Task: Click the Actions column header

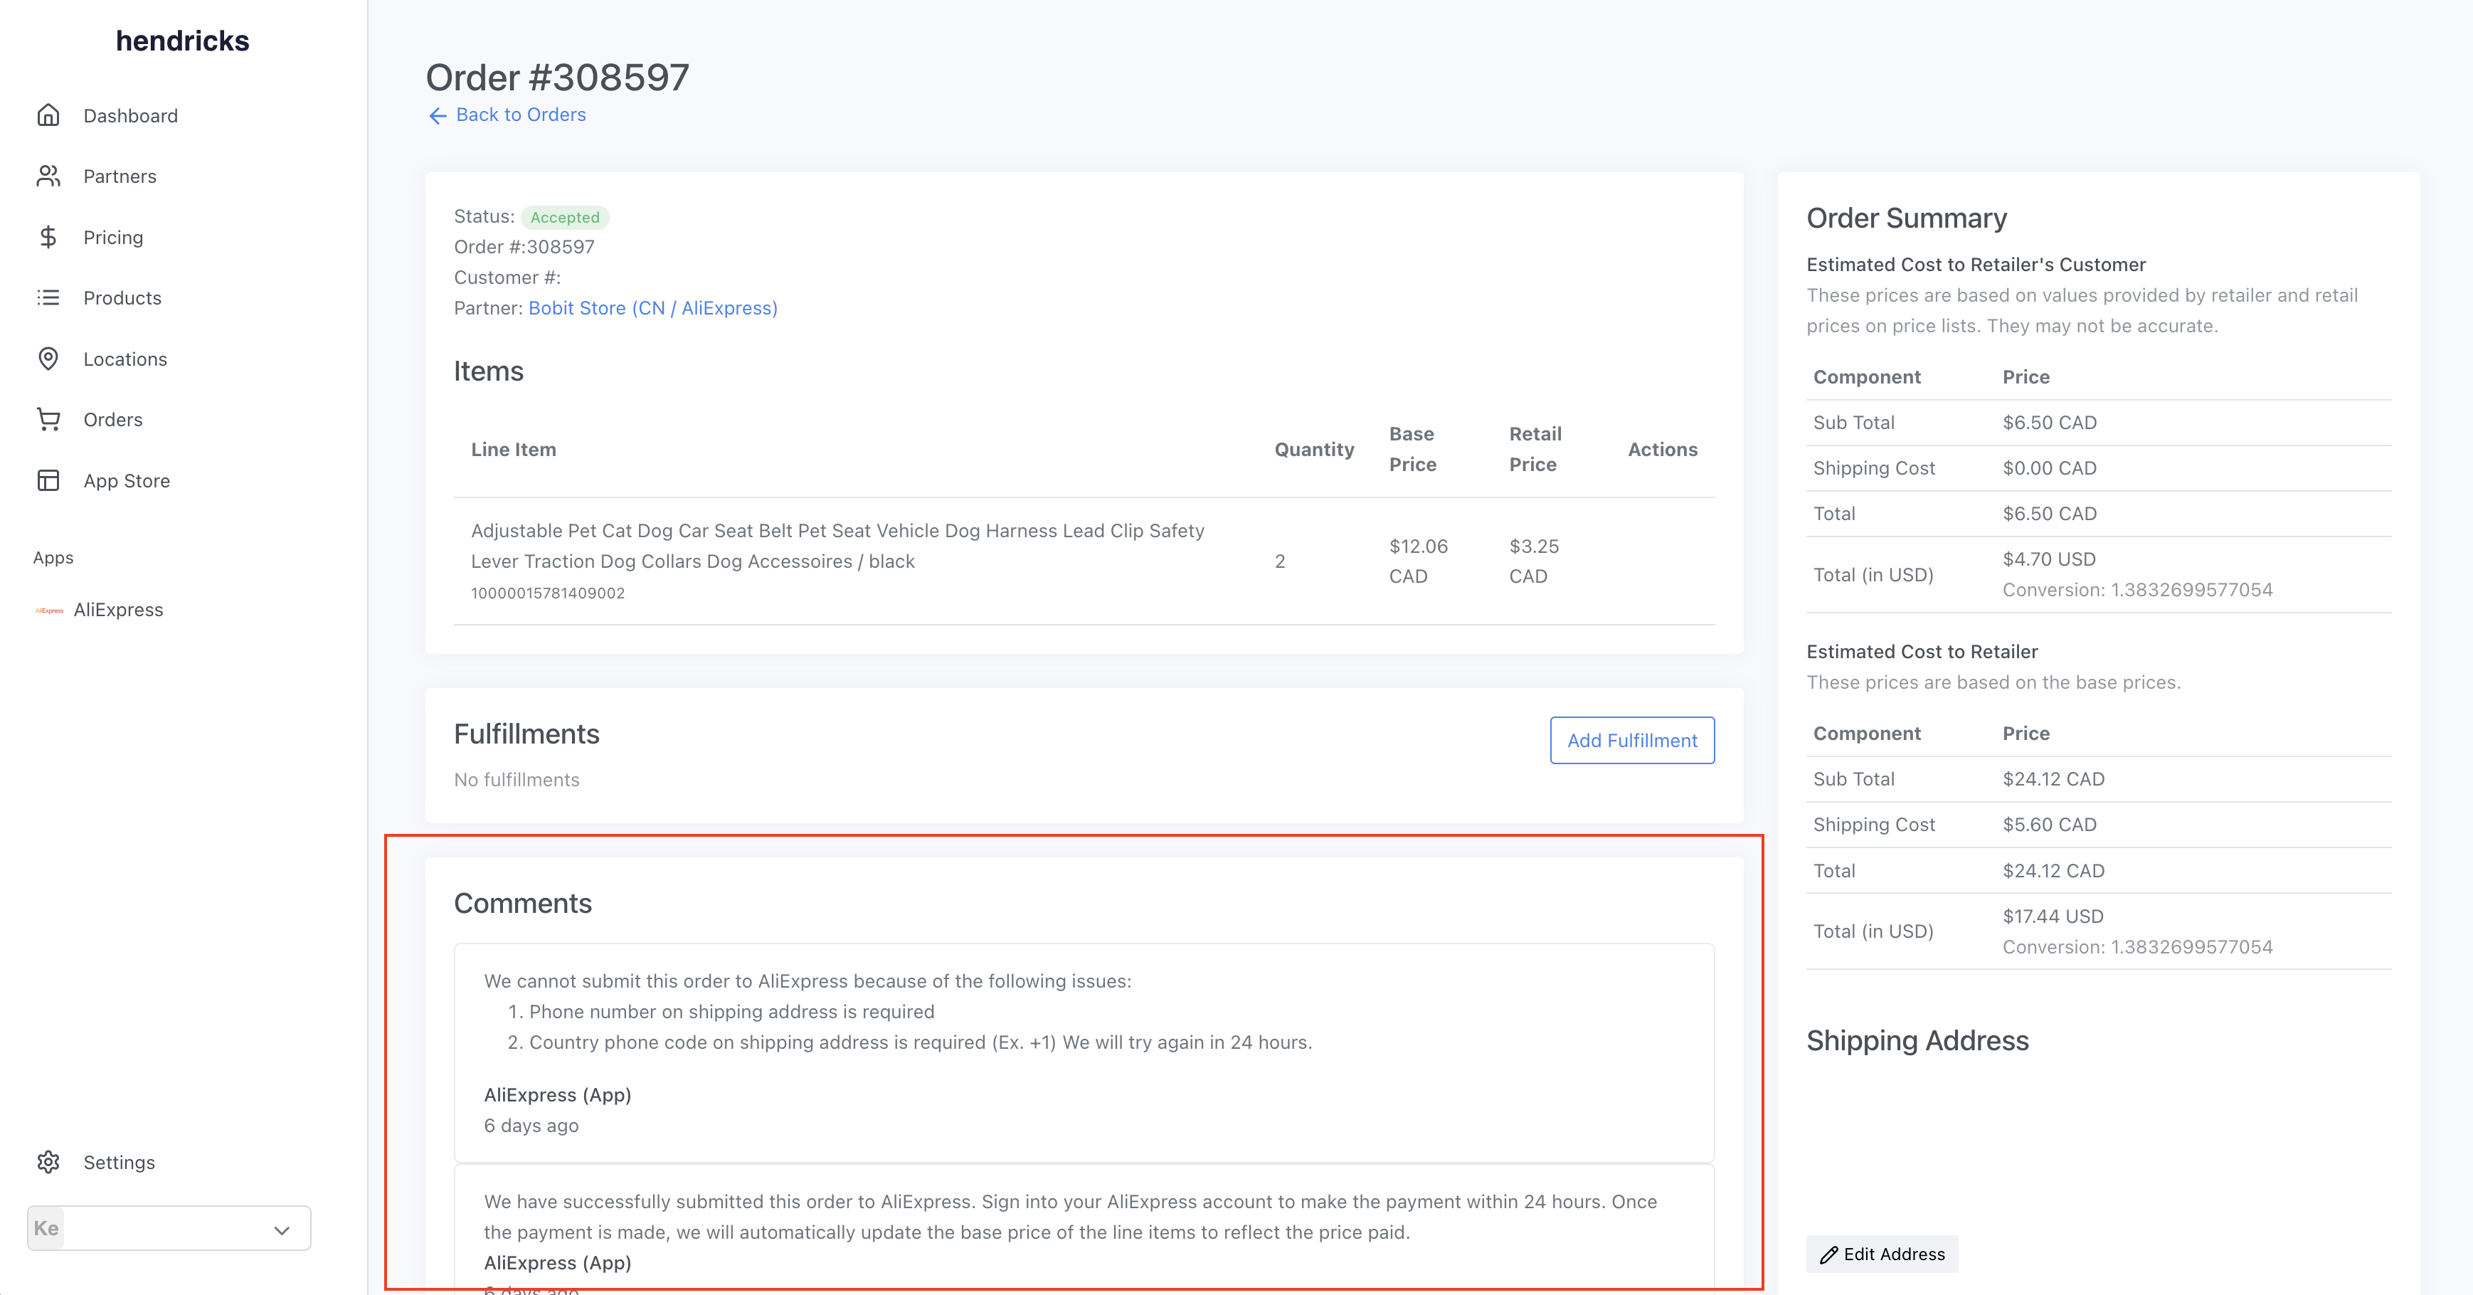Action: point(1663,449)
